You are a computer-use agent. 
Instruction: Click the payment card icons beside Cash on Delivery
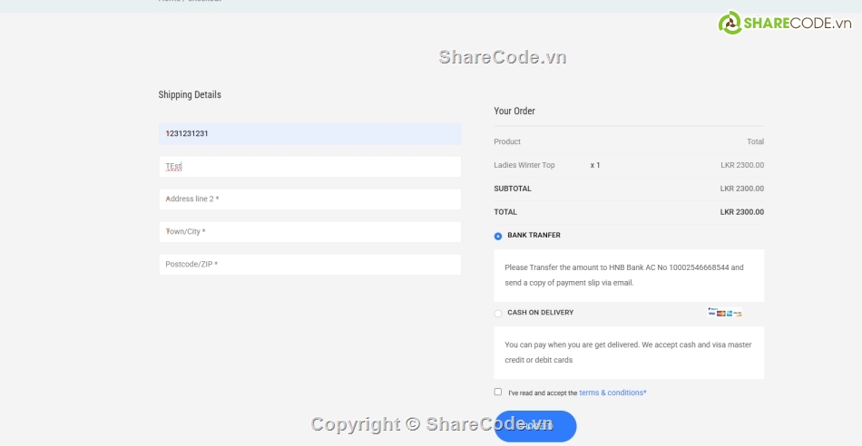coord(725,313)
